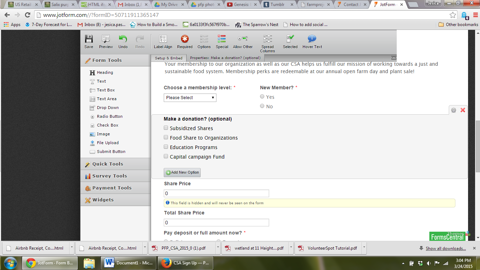Tick the Education Programs checkbox
480x270 pixels.
click(166, 147)
